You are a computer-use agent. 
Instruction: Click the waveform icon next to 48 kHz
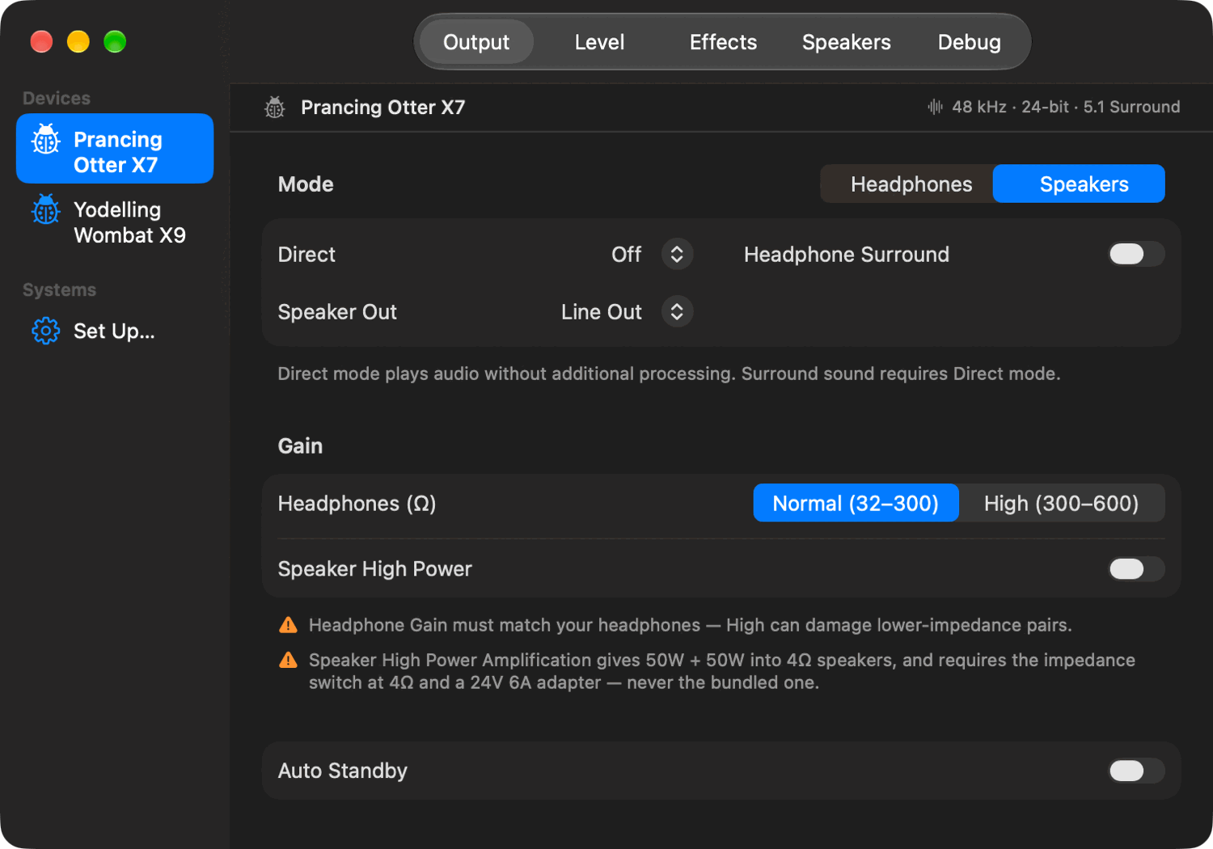click(935, 107)
